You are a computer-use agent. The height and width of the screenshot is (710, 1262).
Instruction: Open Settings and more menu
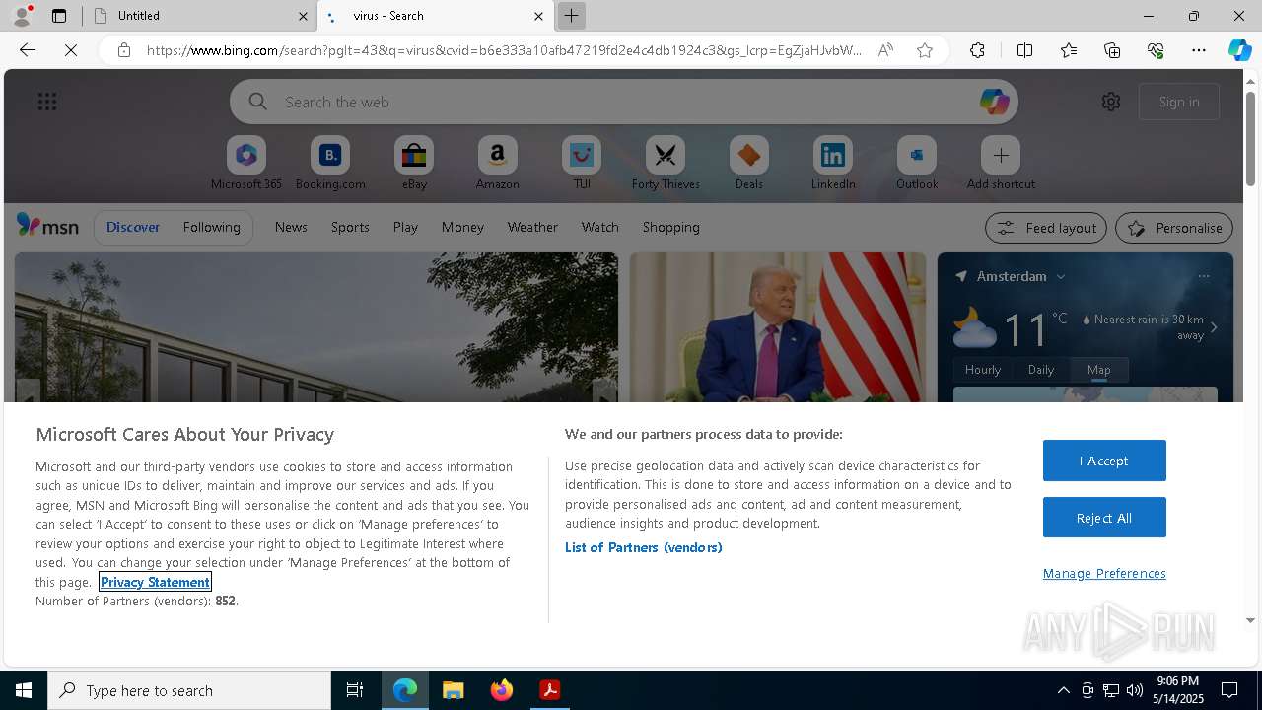[1199, 50]
